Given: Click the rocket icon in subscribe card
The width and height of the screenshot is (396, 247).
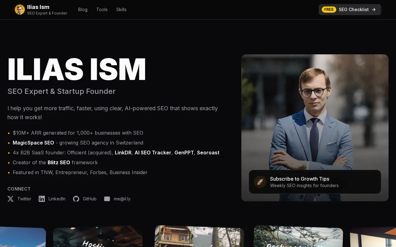Looking at the screenshot, I should tap(260, 182).
